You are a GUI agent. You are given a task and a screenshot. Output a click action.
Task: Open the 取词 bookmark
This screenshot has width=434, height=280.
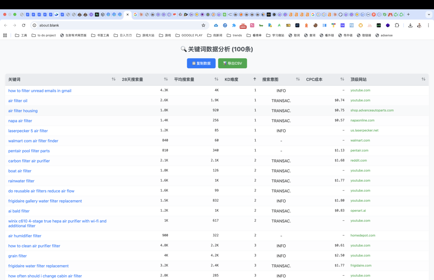pyautogui.click(x=294, y=35)
